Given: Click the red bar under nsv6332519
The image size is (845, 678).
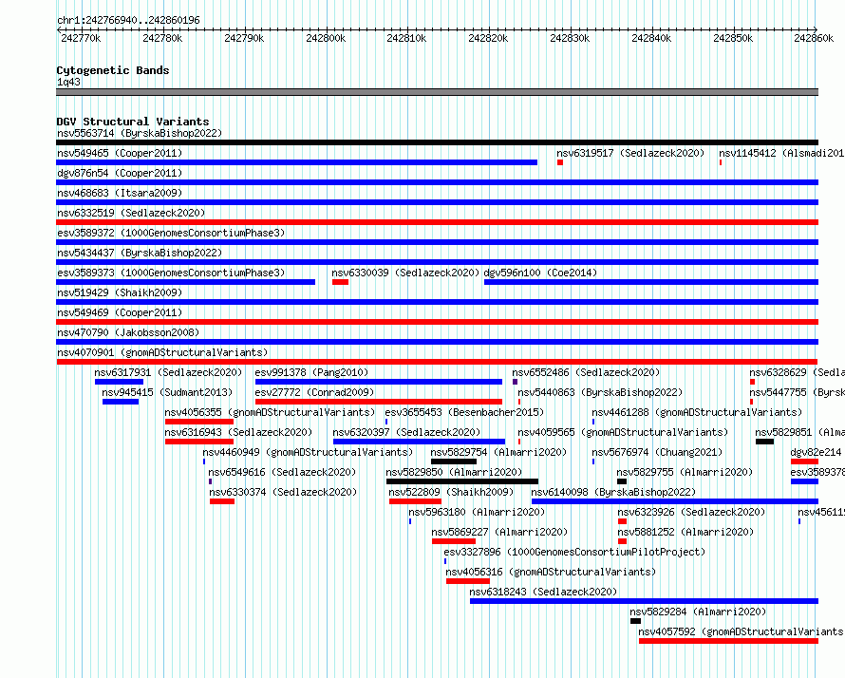Looking at the screenshot, I should point(437,222).
